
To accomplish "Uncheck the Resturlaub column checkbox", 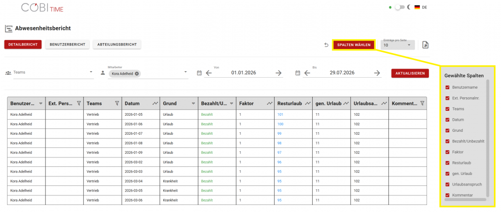I will coord(447,163).
